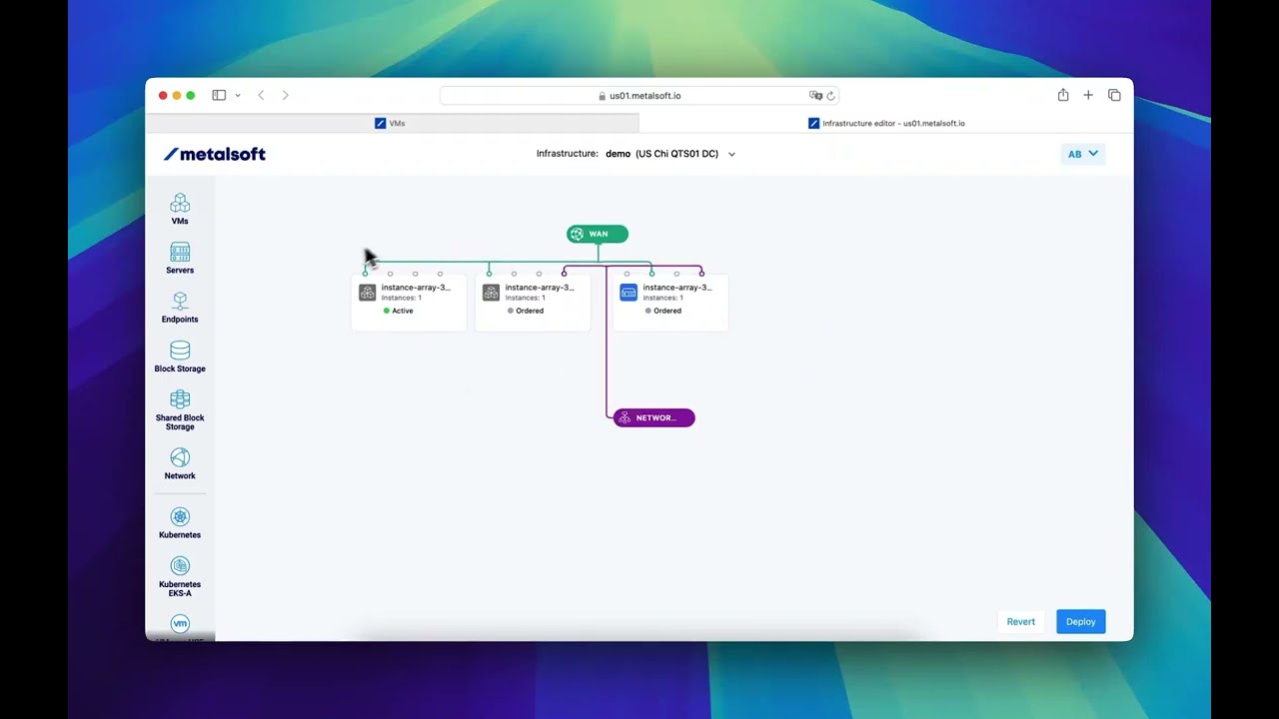Click the translate icon in the address bar
1279x719 pixels.
[x=815, y=96]
